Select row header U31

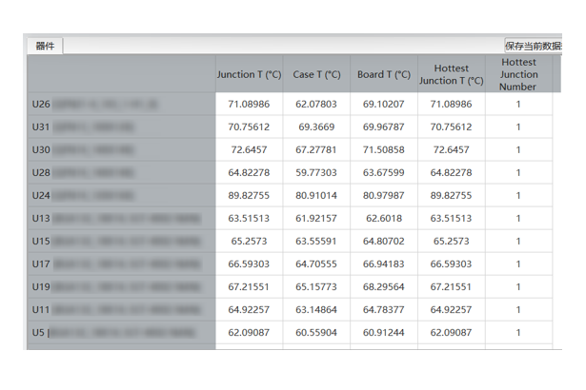pos(121,127)
